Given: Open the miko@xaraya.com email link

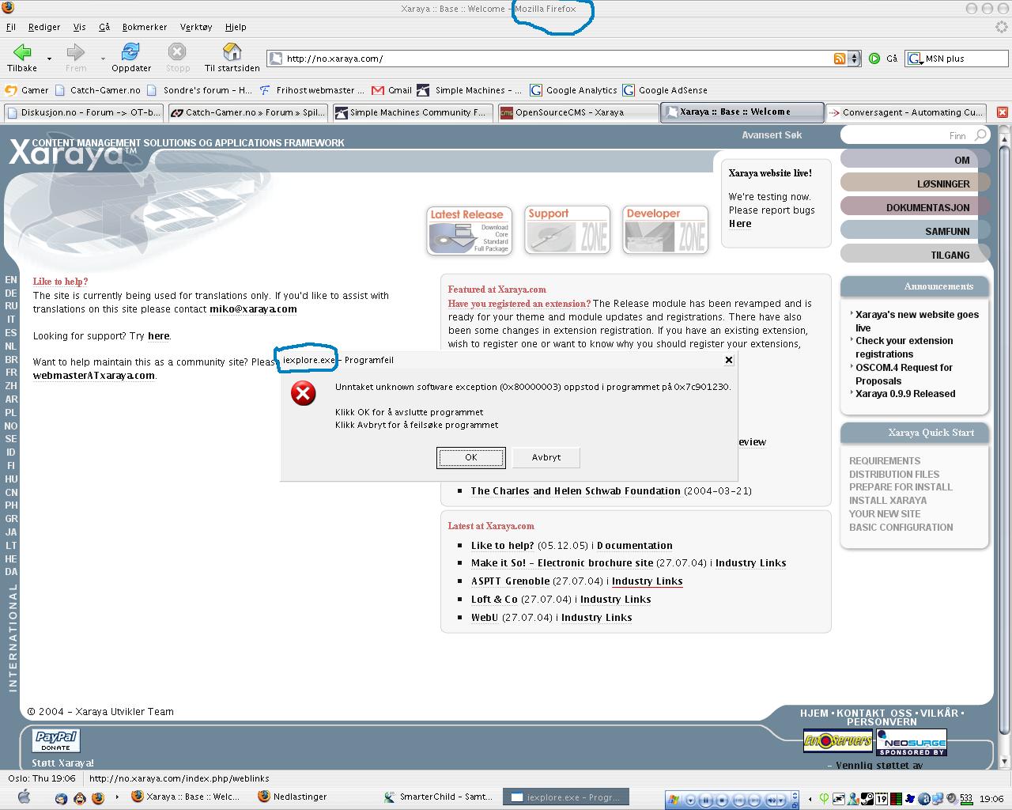Looking at the screenshot, I should coord(253,309).
